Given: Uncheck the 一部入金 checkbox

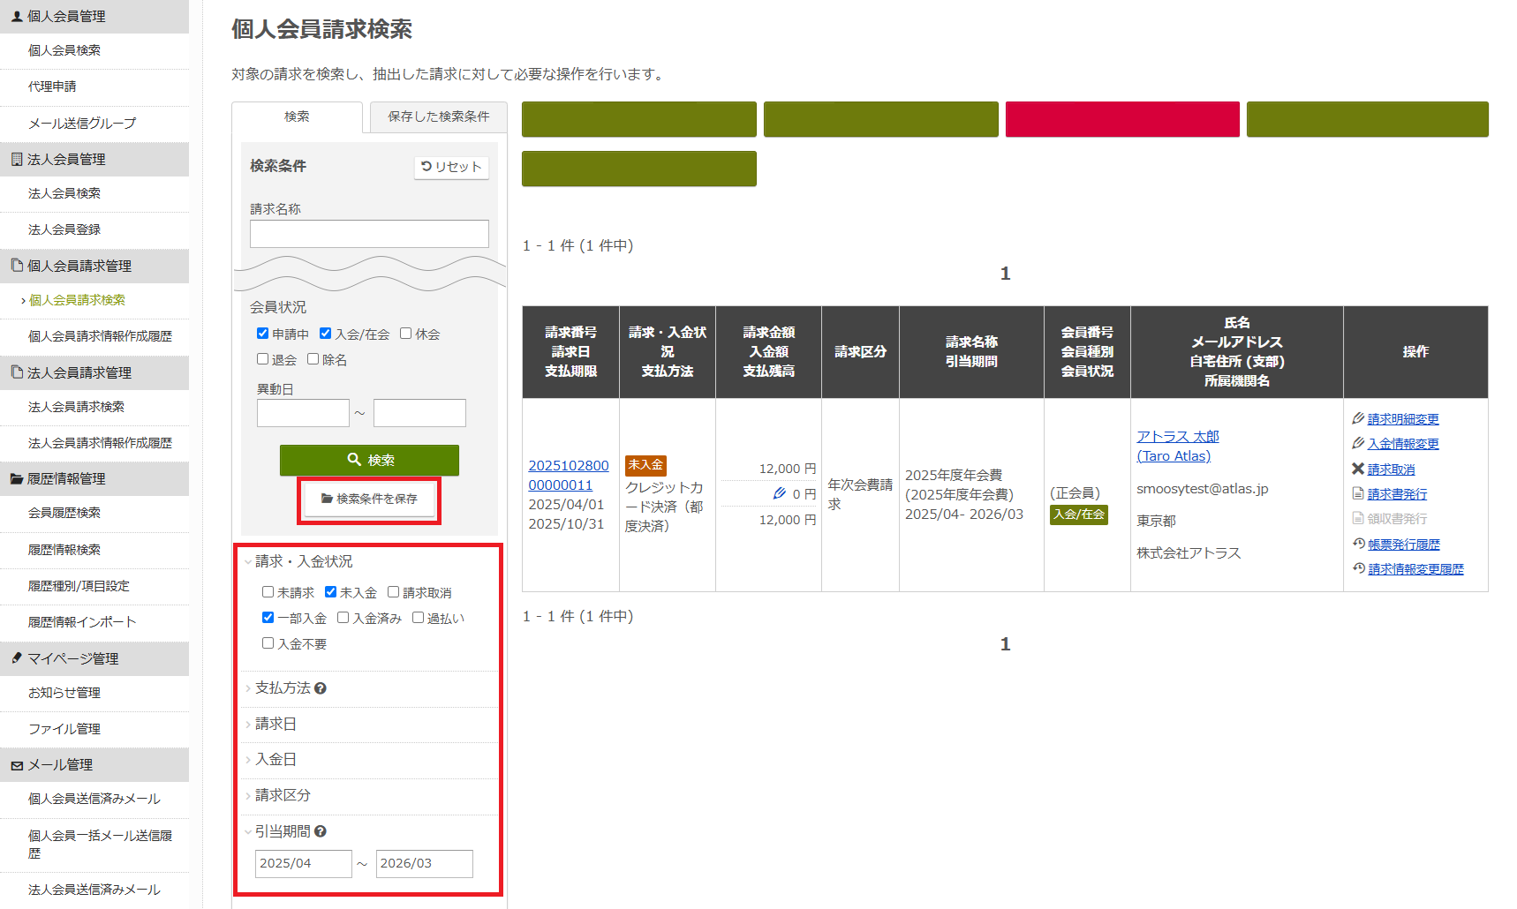Looking at the screenshot, I should [x=268, y=618].
